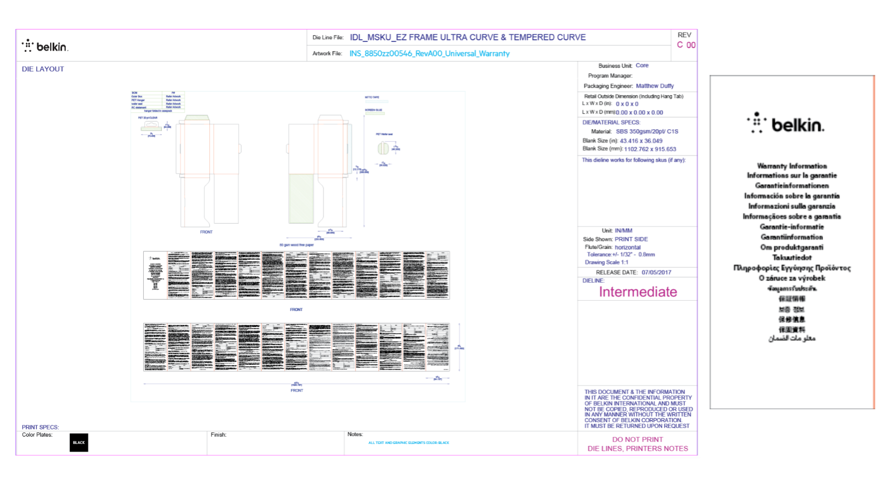Click the DIELINE status Intermediate
The image size is (892, 494).
[x=638, y=292]
